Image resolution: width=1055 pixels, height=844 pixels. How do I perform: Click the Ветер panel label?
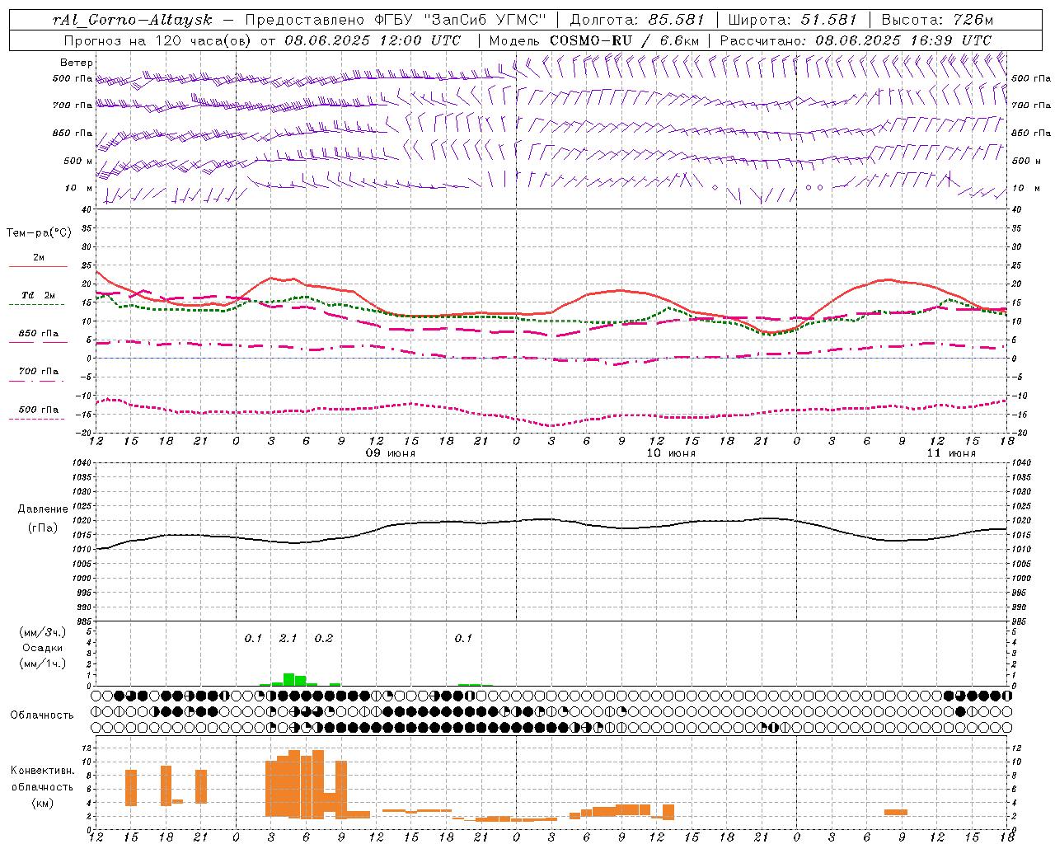pos(77,63)
